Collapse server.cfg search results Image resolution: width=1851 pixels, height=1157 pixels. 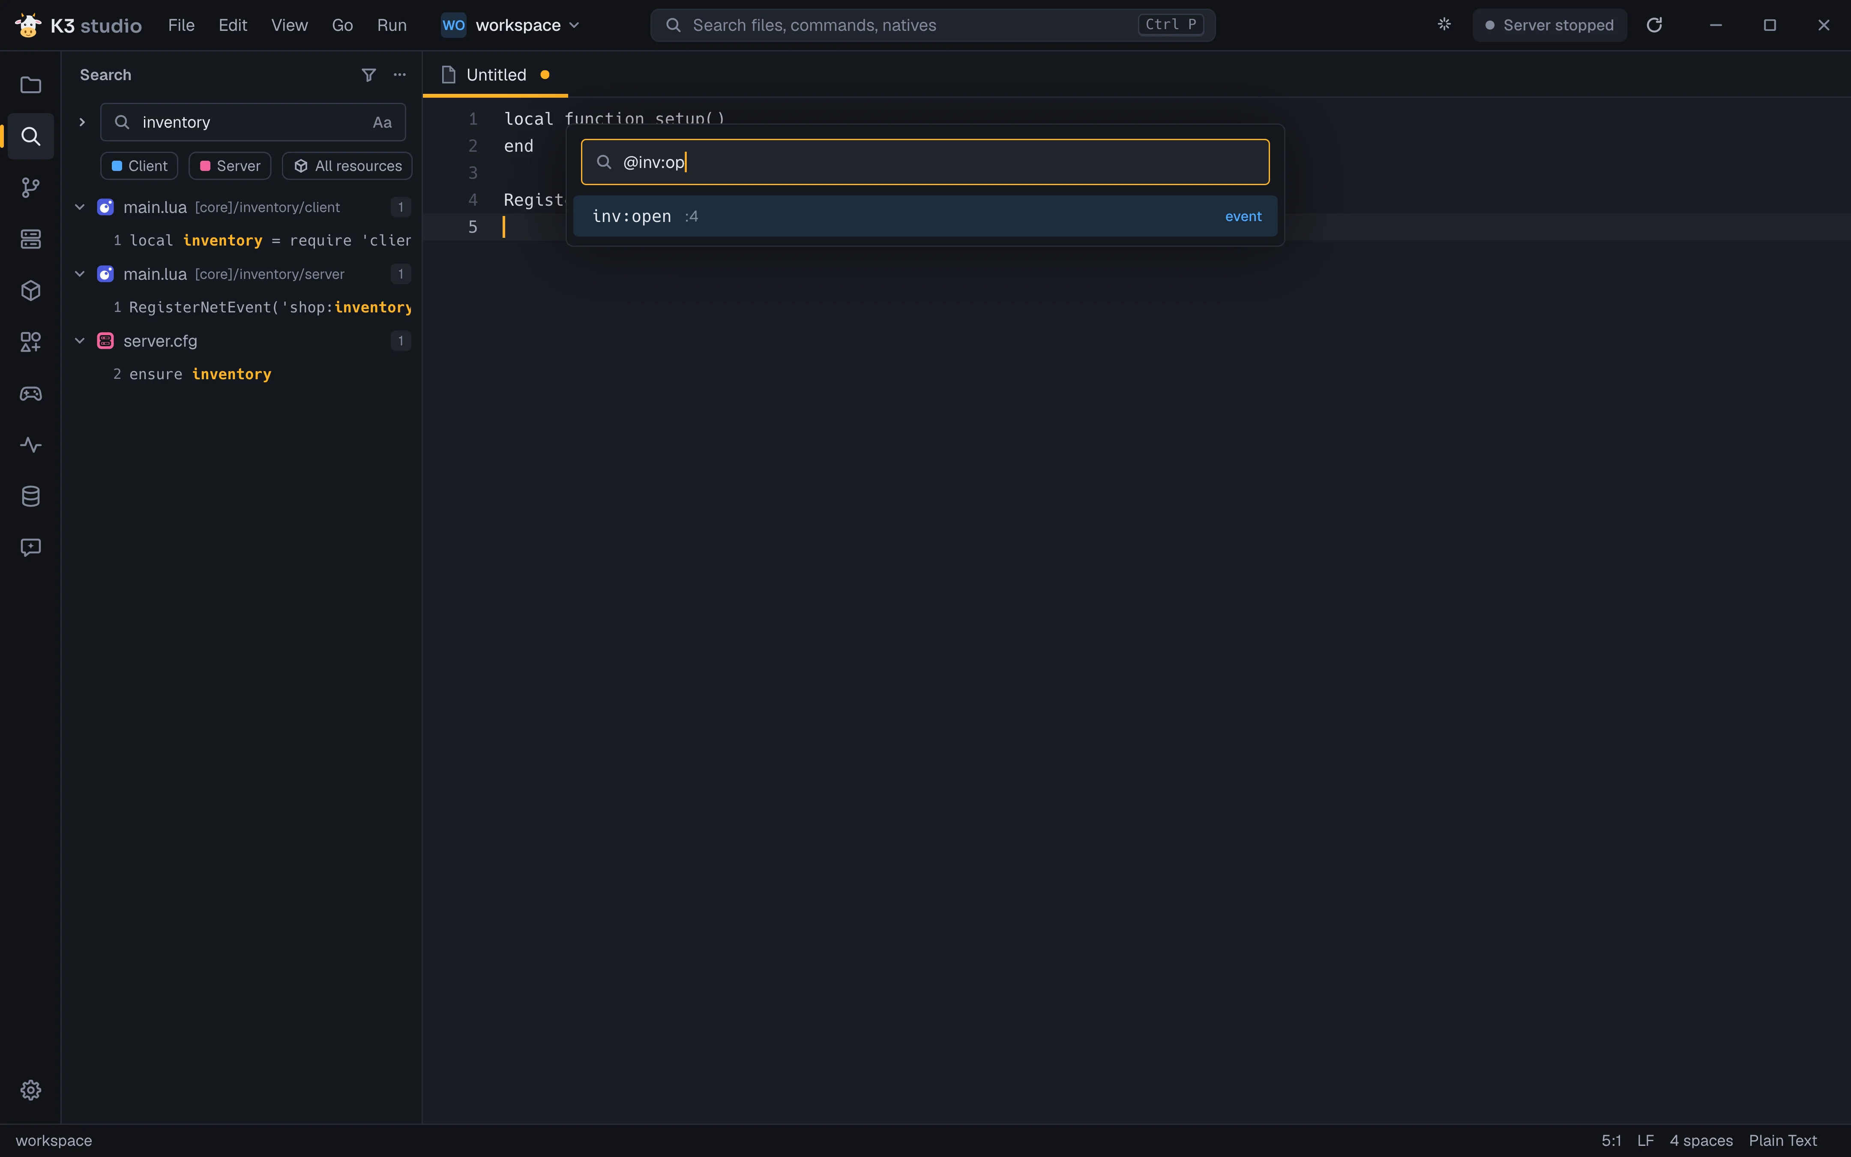pyautogui.click(x=80, y=341)
